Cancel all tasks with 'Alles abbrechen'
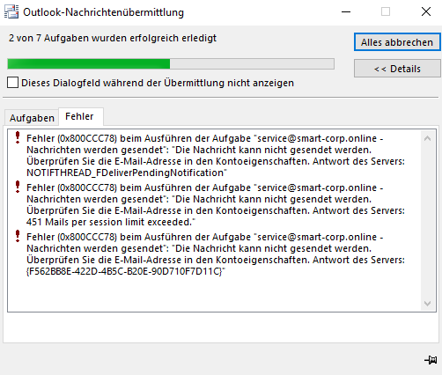 point(397,42)
